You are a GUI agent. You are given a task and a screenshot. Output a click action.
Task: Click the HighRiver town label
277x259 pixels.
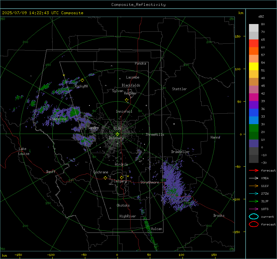tap(128, 216)
